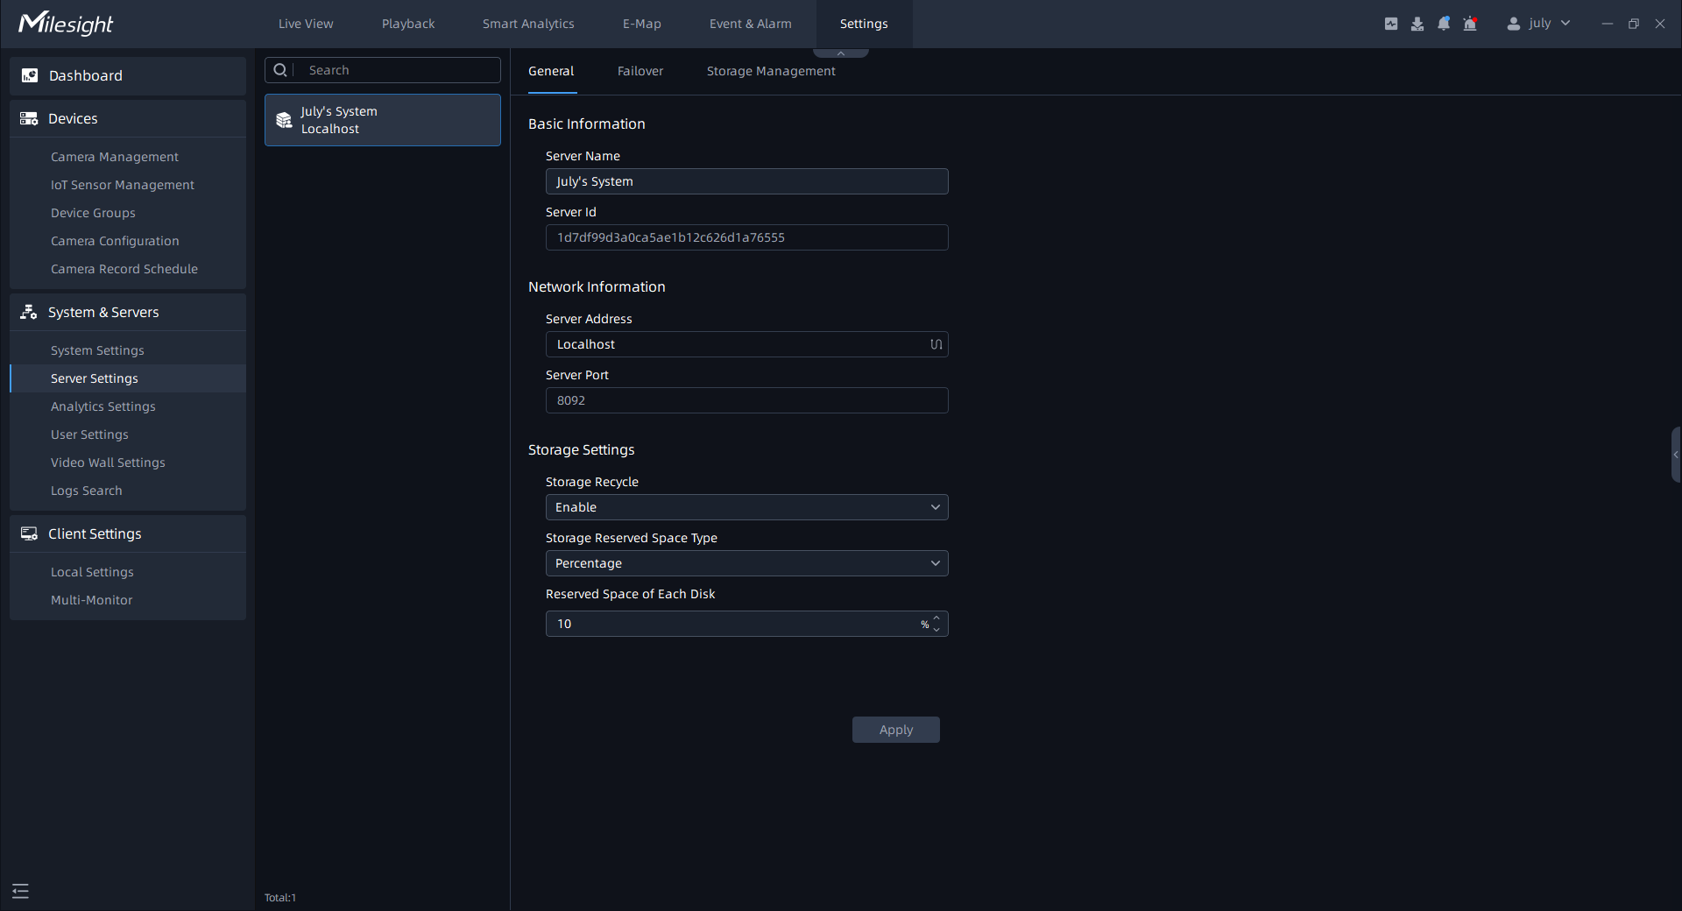Expand the right side panel handle
1682x911 pixels.
pos(1676,455)
